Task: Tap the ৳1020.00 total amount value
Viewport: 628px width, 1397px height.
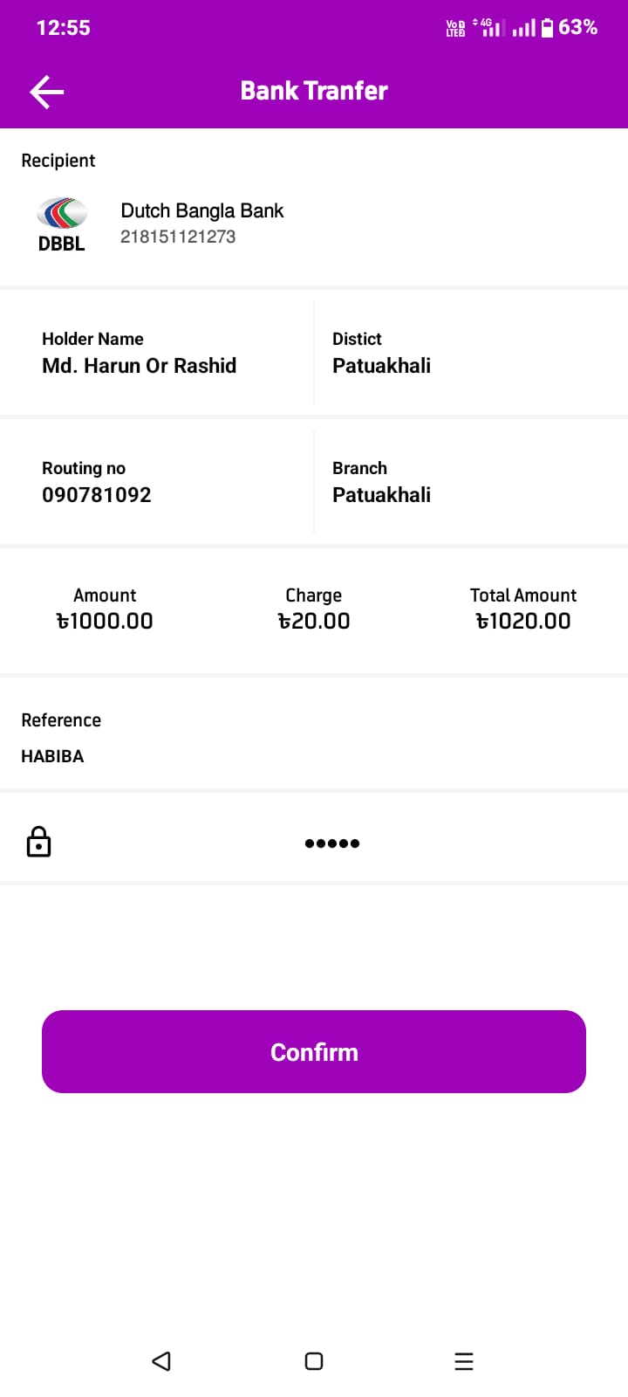Action: 523,621
